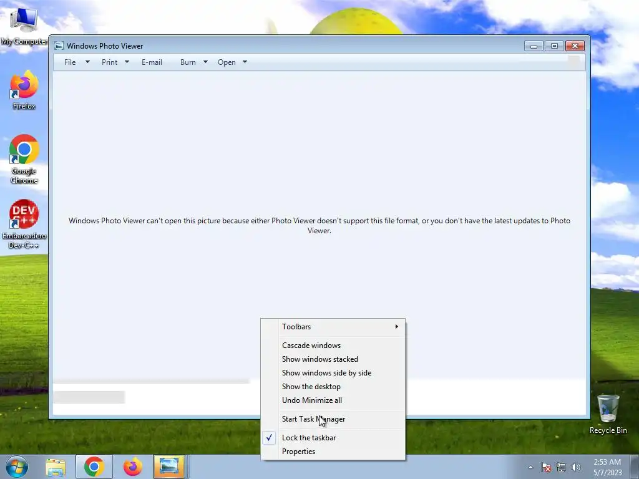Image resolution: width=639 pixels, height=479 pixels.
Task: Select the Recycle Bin desktop icon
Action: (608, 414)
